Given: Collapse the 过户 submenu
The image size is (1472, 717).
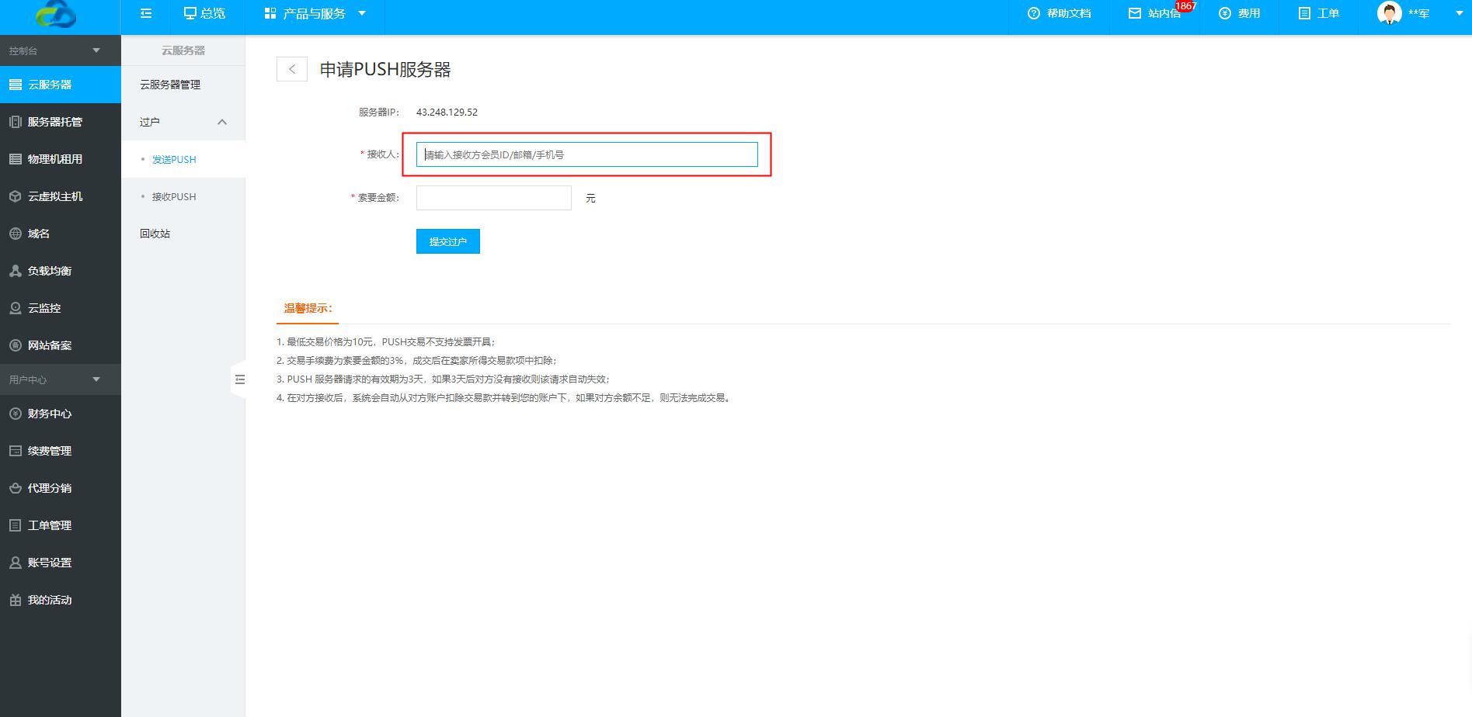Looking at the screenshot, I should point(222,122).
